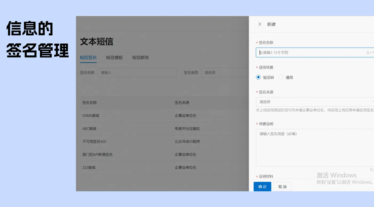374x207 pixels.
Task: Open the 签名来源 请选择 dropdown
Action: click(315, 102)
